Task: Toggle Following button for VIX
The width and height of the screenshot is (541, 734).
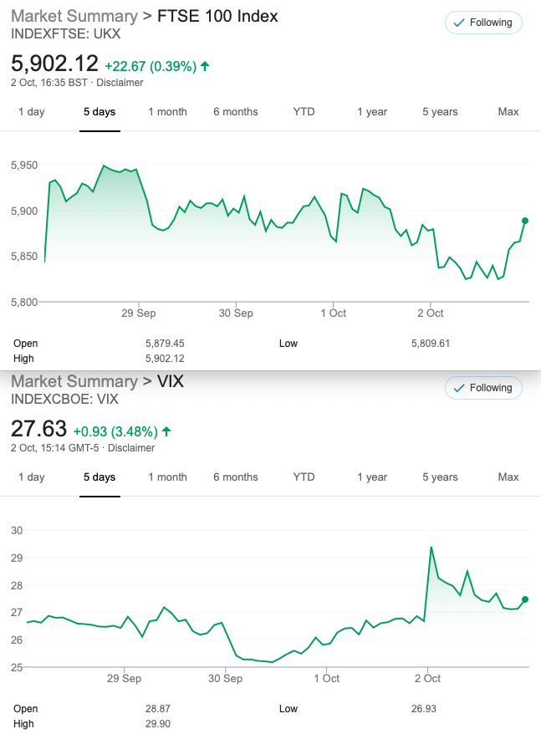Action: pos(483,388)
